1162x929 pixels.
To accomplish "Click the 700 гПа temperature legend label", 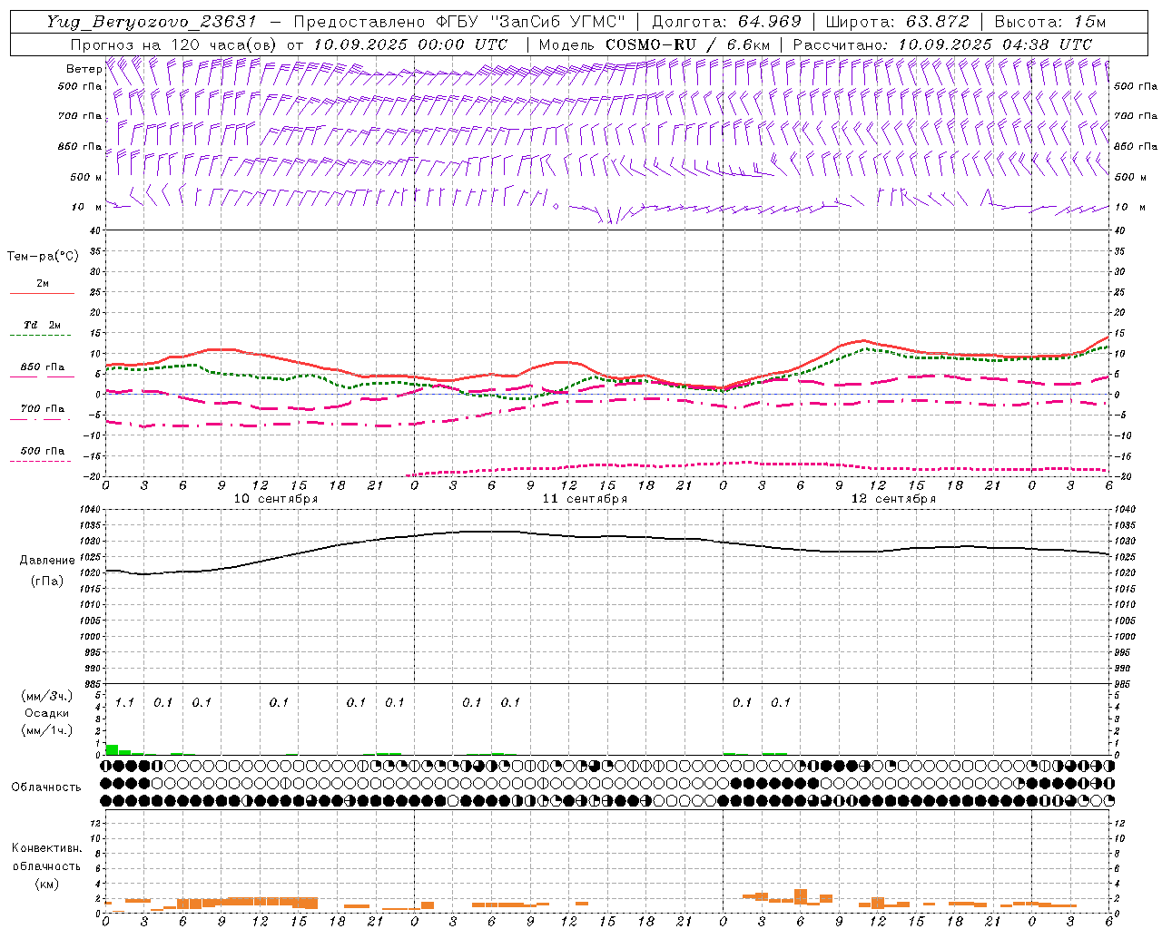I will pyautogui.click(x=42, y=409).
